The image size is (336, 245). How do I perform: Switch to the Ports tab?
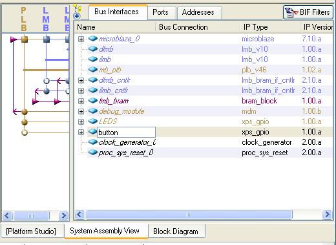pos(162,12)
